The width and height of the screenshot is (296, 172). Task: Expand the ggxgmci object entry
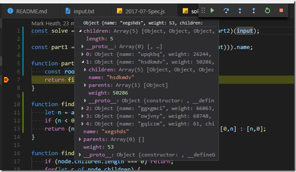pos(82,108)
